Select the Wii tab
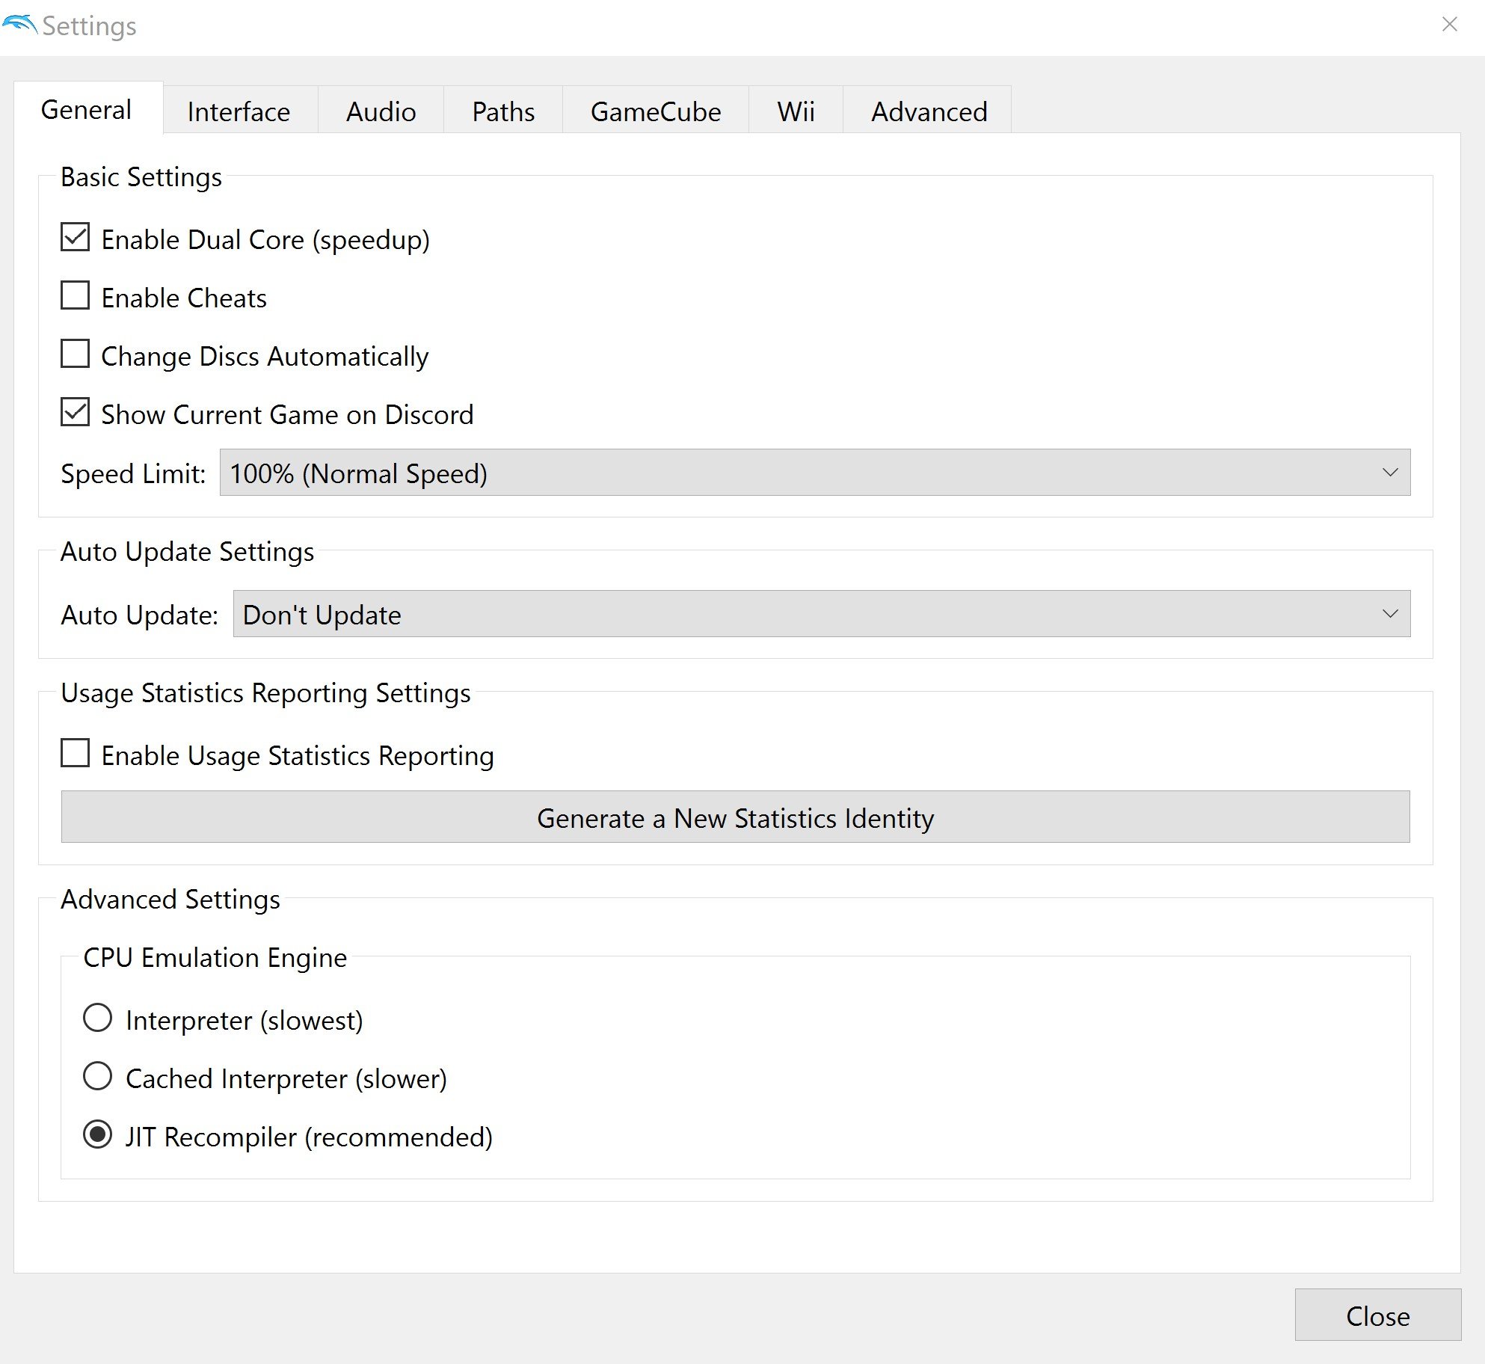 point(796,111)
